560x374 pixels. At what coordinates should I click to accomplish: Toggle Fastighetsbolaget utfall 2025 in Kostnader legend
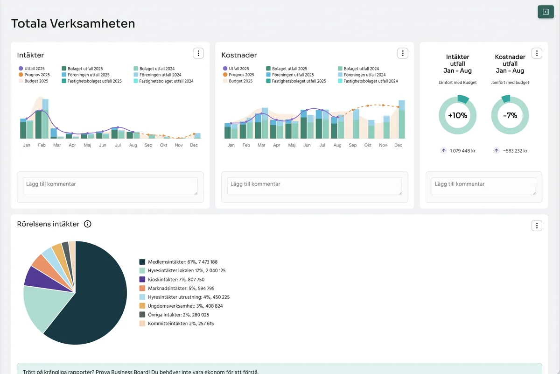coord(296,81)
